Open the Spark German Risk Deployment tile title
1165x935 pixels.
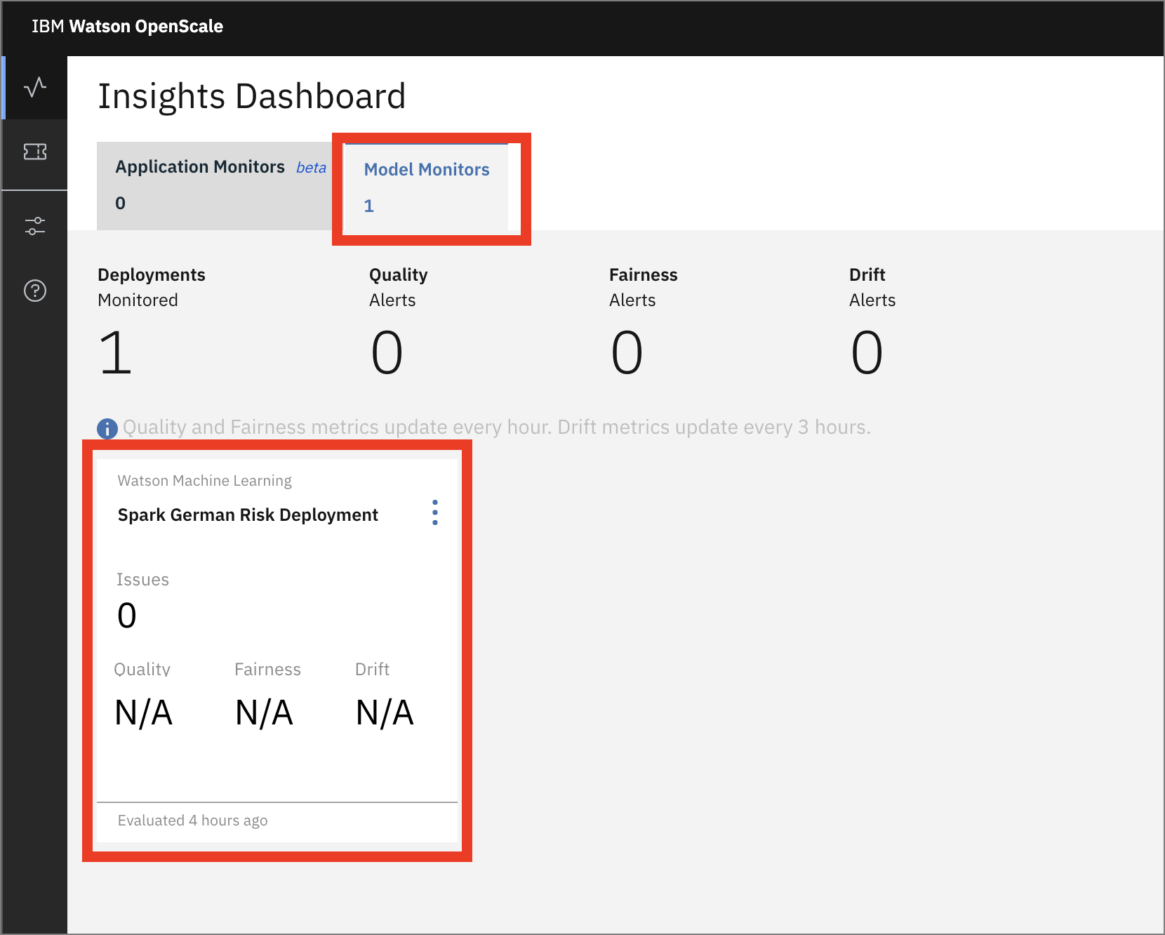248,515
